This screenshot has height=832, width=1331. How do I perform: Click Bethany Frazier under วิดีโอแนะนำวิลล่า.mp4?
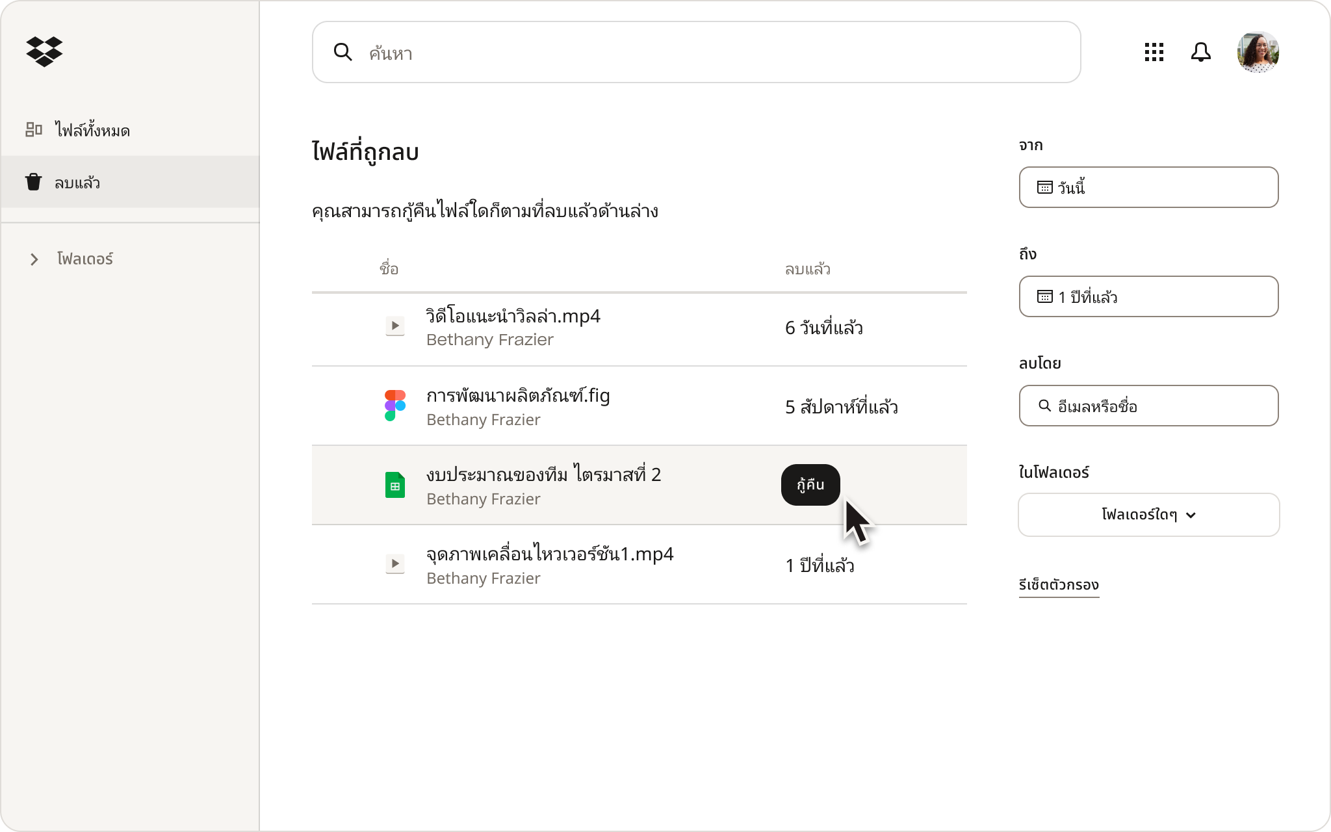(x=489, y=340)
